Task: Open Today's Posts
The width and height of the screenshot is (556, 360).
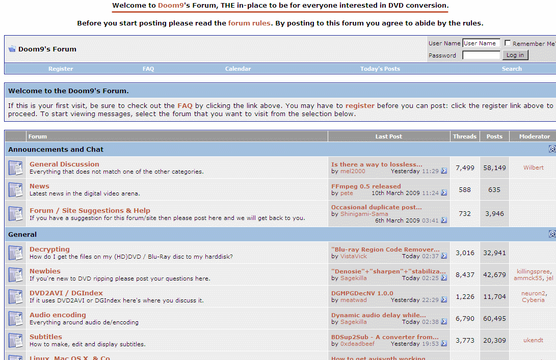Action: point(380,69)
